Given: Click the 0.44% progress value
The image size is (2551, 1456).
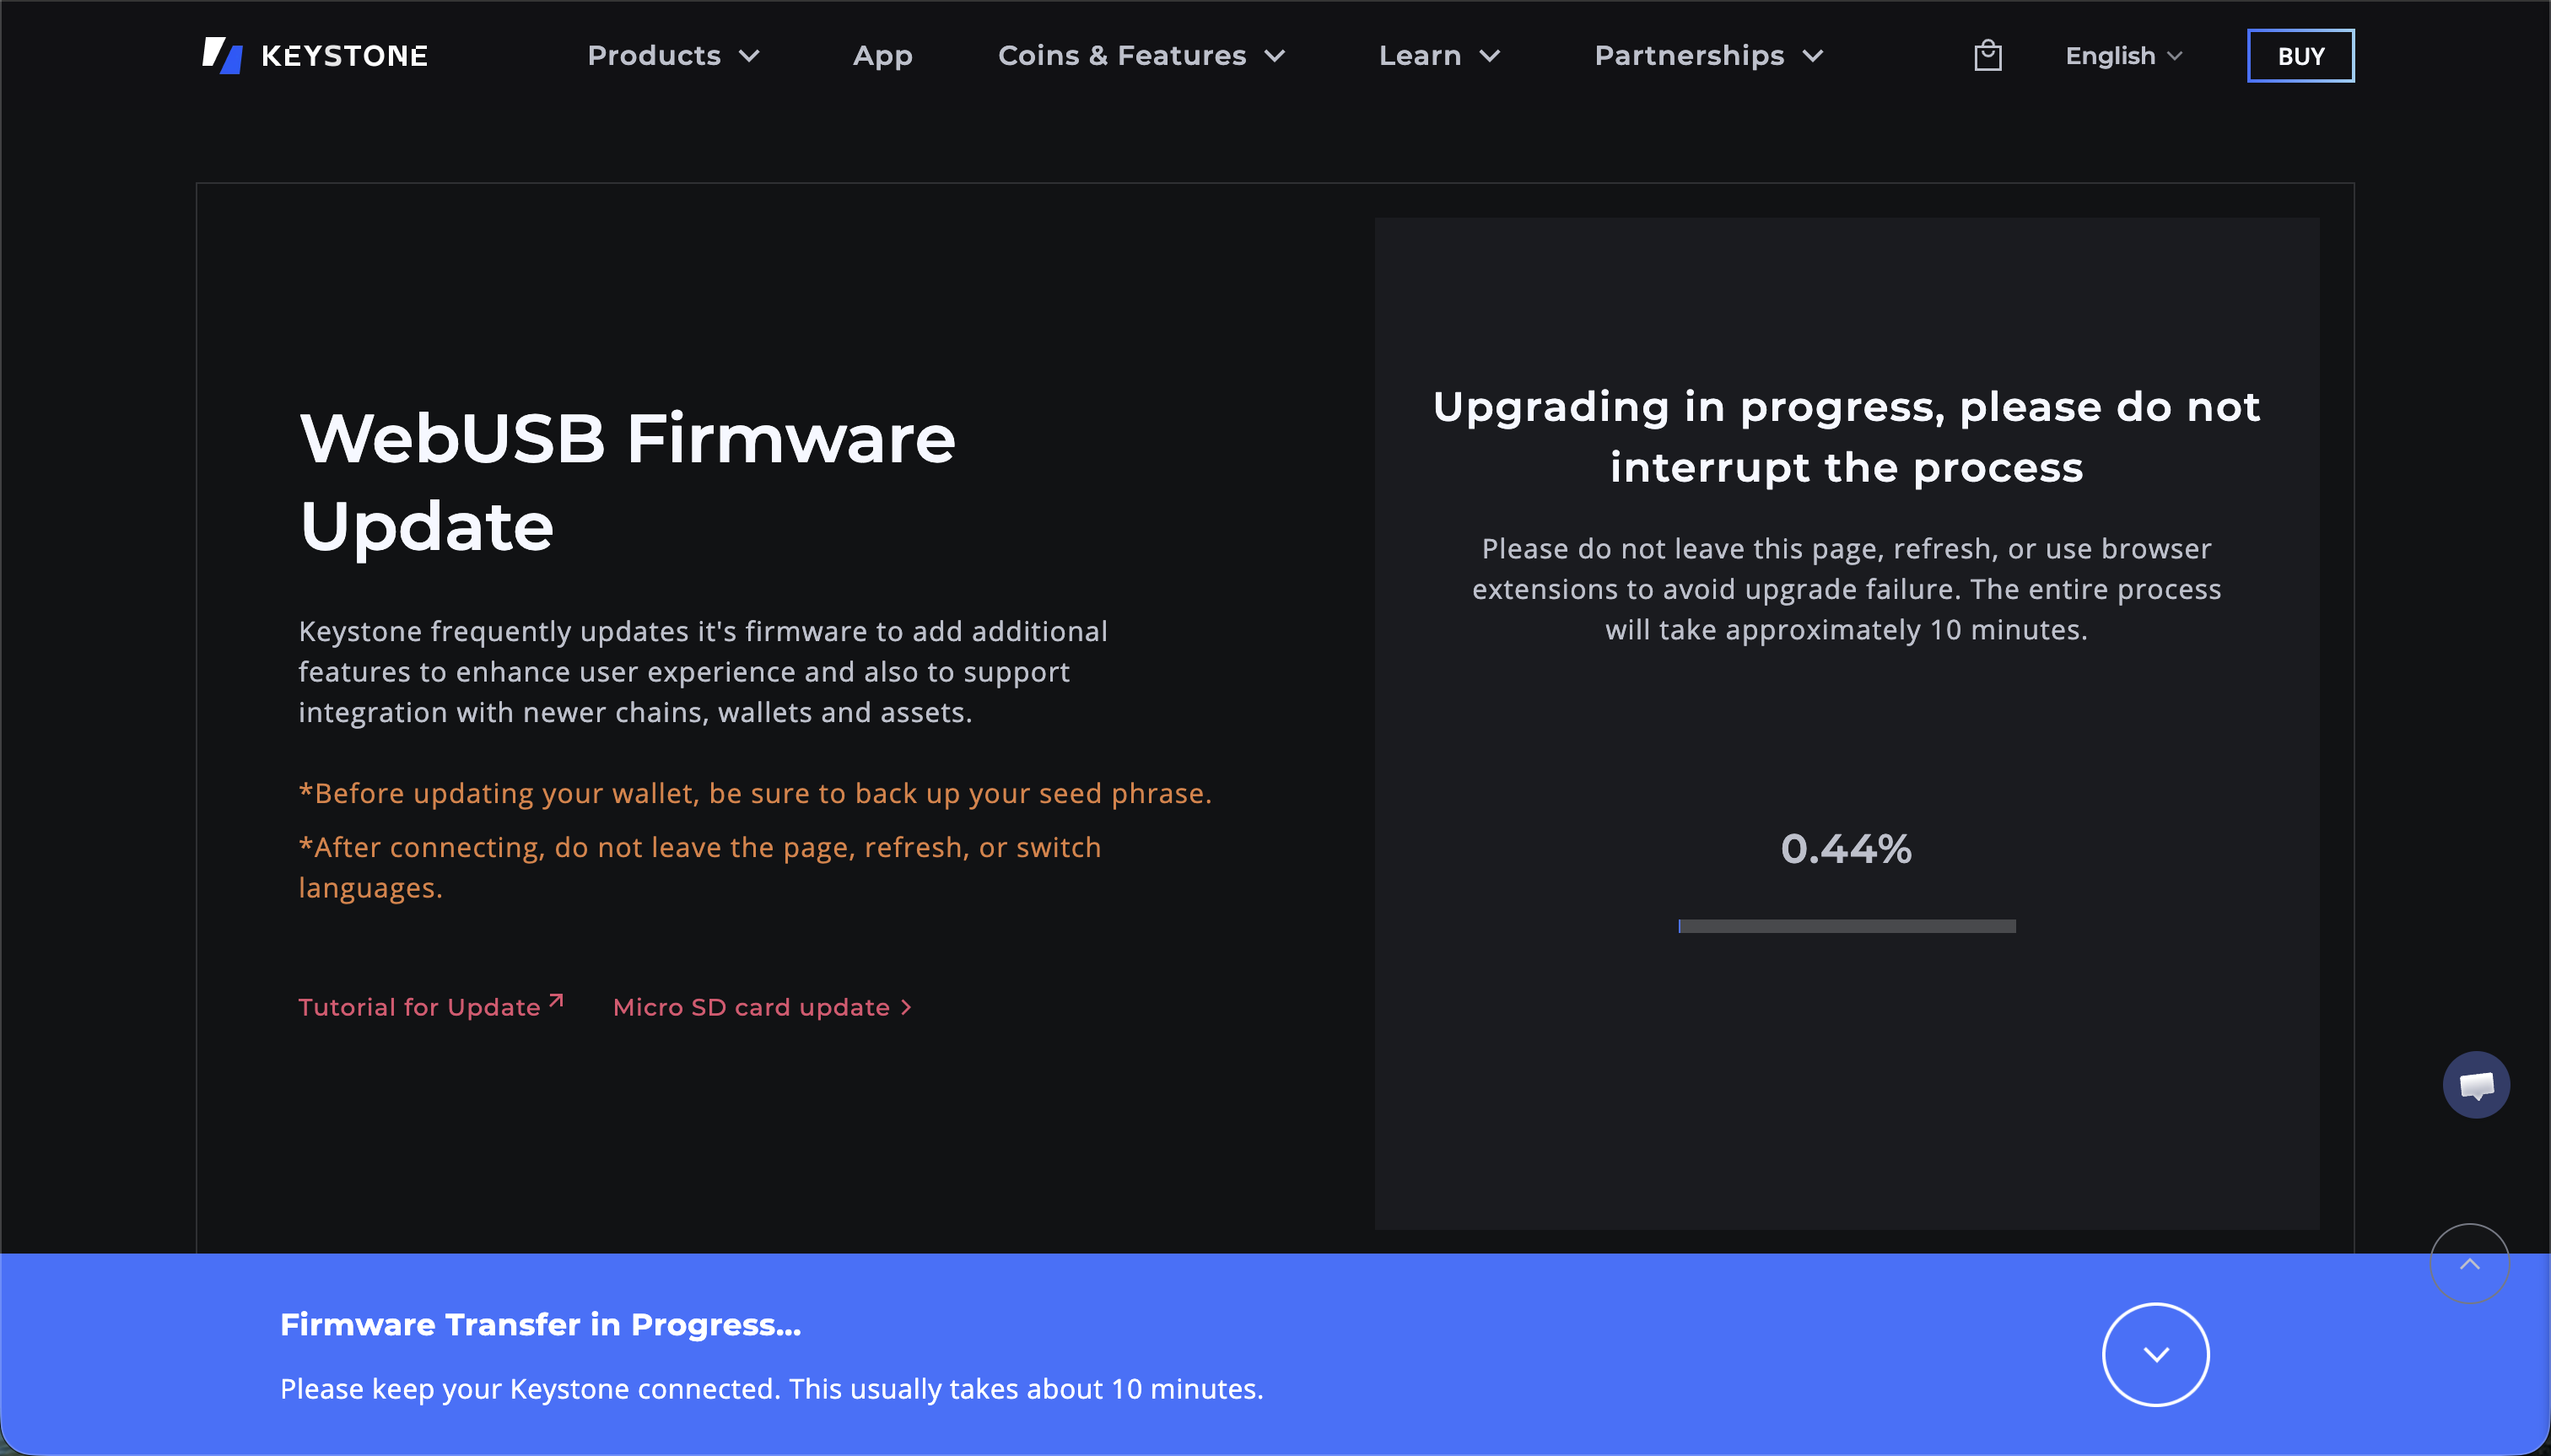Looking at the screenshot, I should [x=1846, y=849].
